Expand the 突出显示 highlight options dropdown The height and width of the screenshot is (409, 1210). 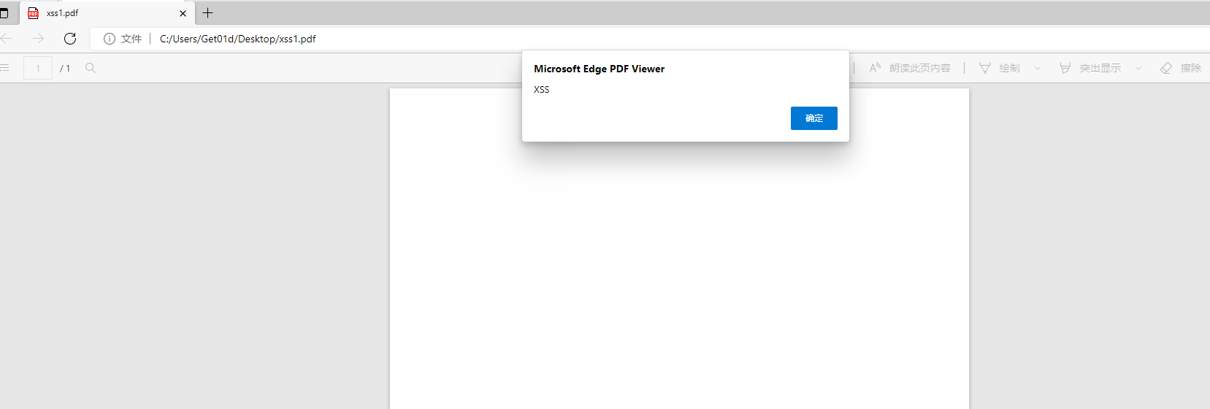click(x=1138, y=68)
